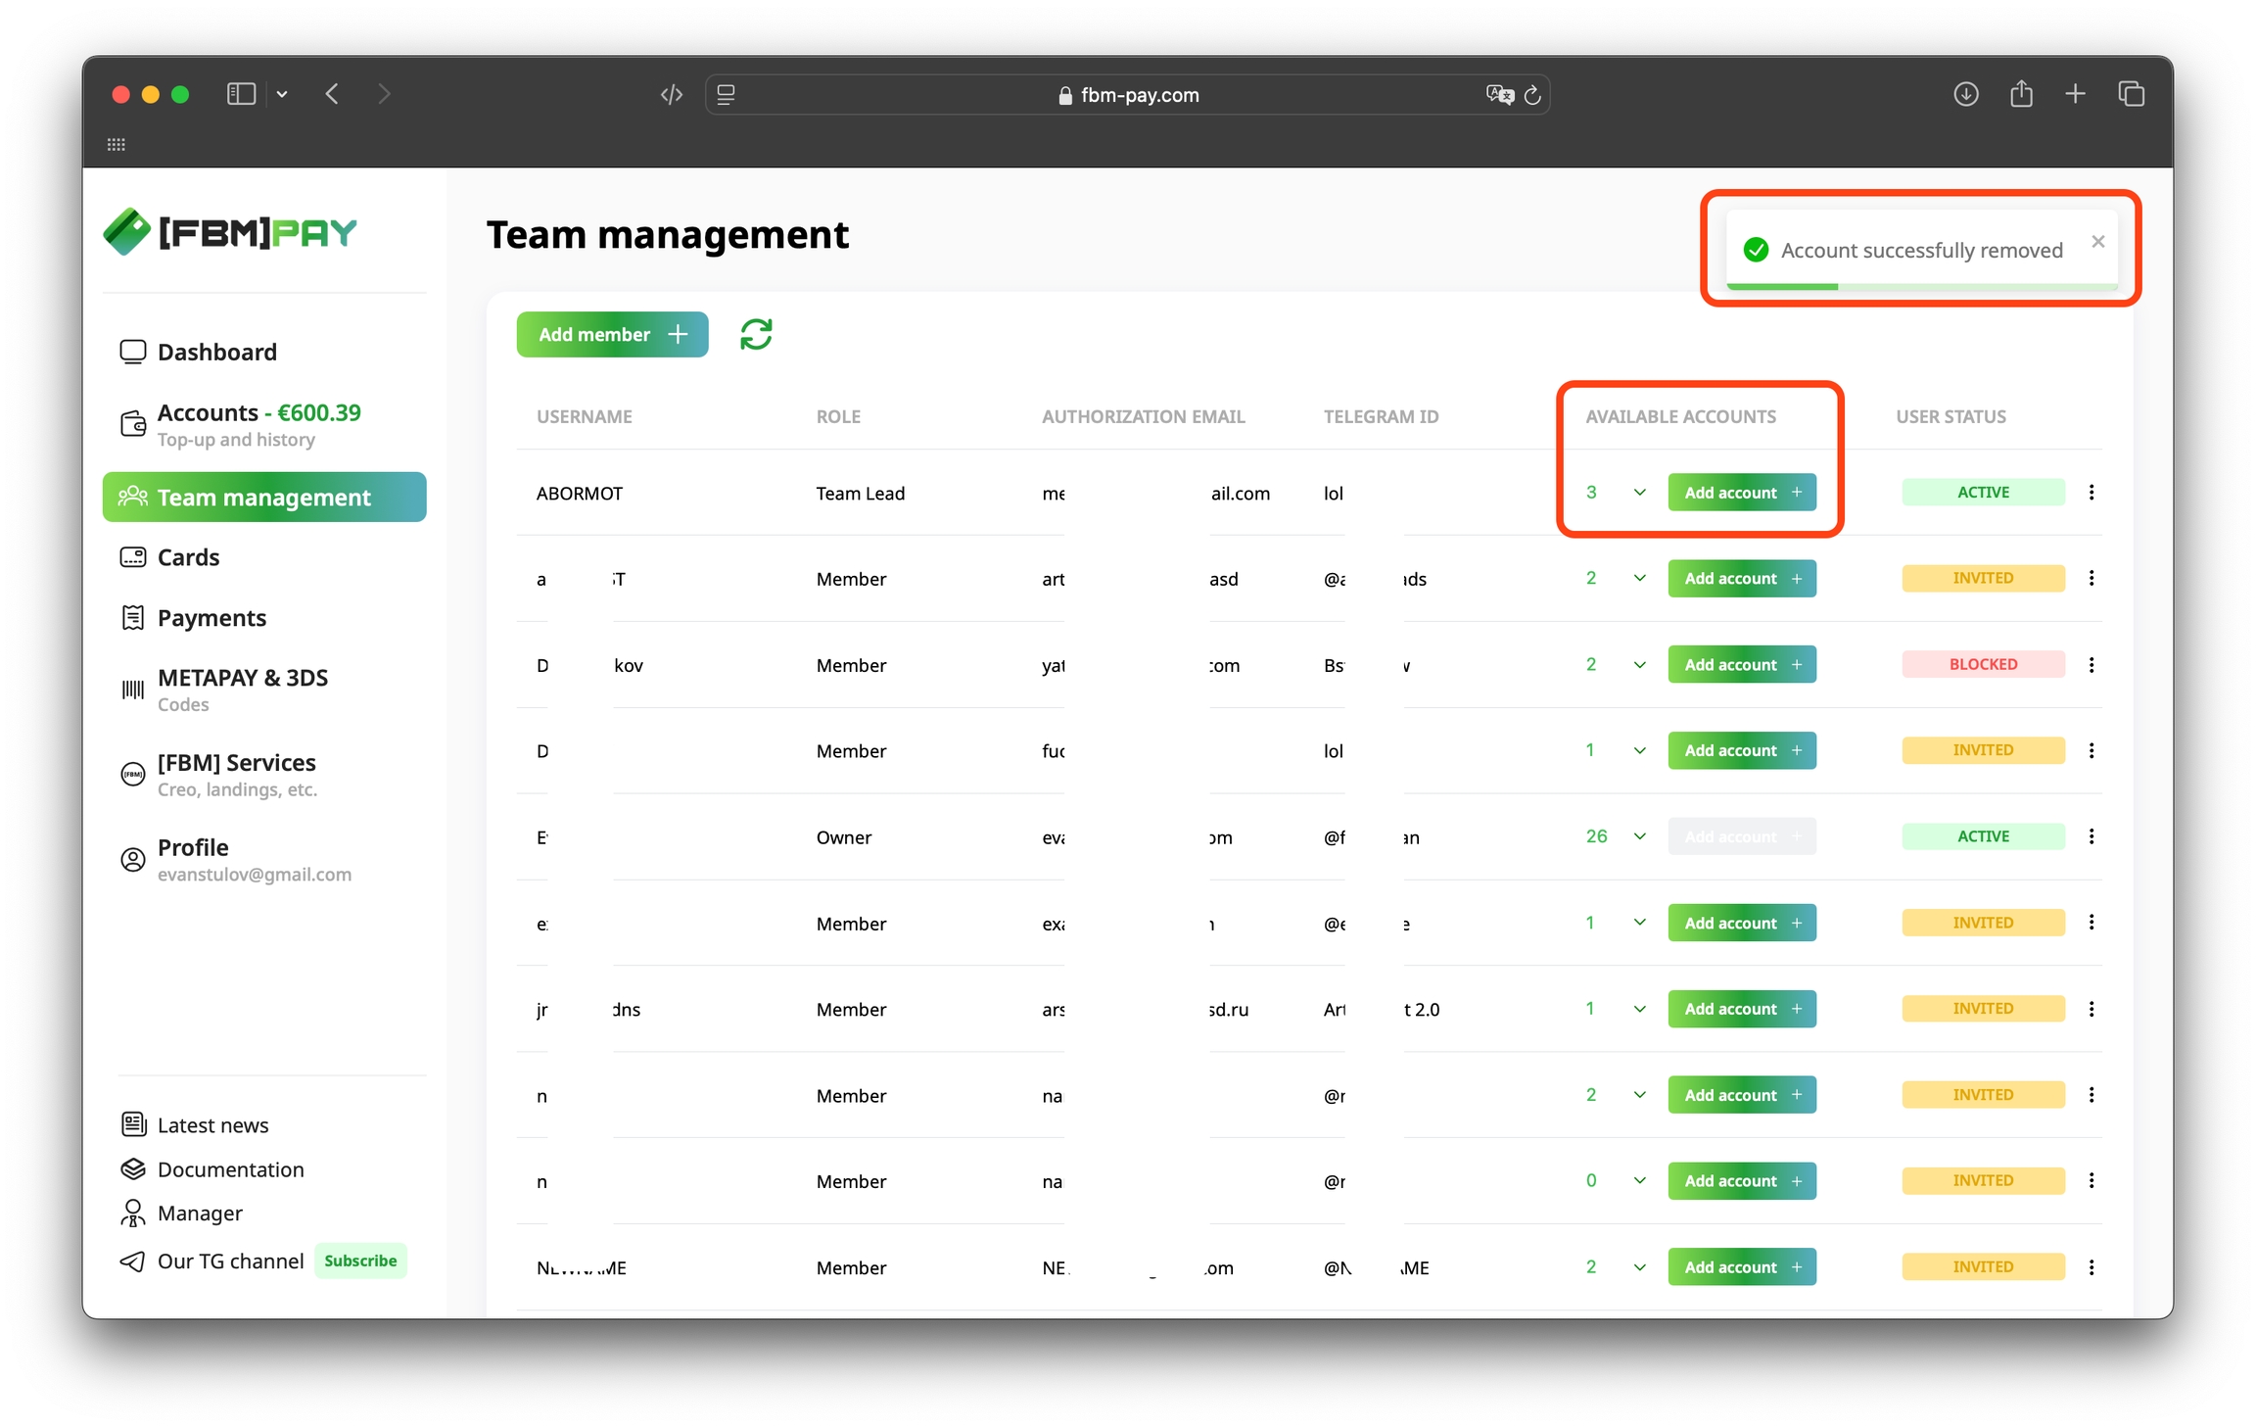The height and width of the screenshot is (1428, 2256).
Task: Expand Owner's 26 available accounts chevron
Action: [1640, 836]
